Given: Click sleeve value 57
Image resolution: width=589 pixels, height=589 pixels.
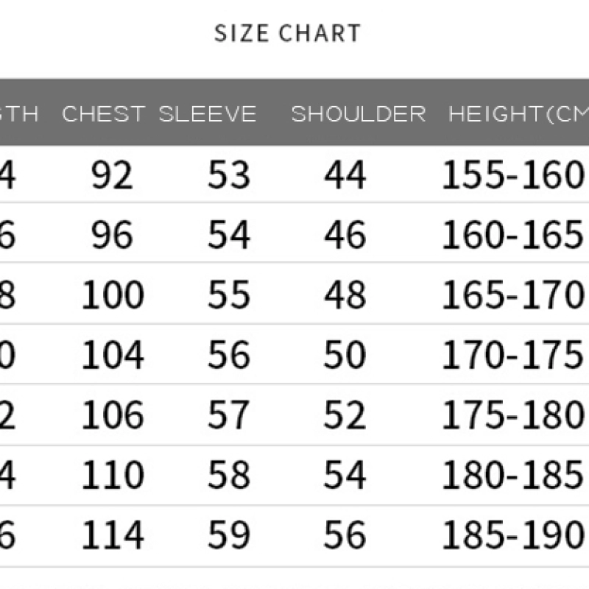Looking at the screenshot, I should 229,415.
